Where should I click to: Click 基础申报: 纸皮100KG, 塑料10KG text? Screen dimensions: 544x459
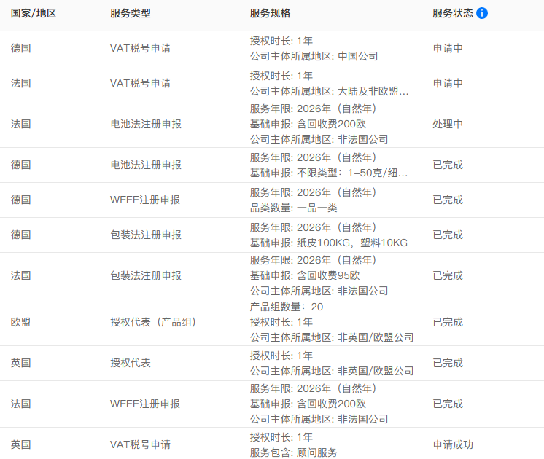329,243
